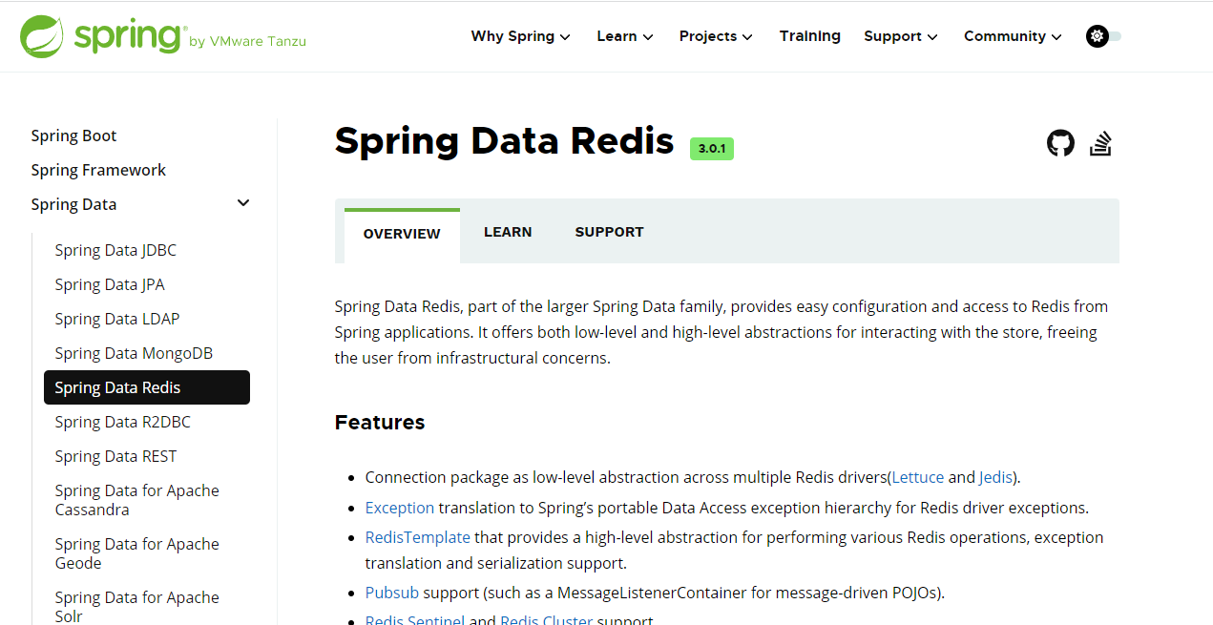This screenshot has width=1213, height=625.
Task: Open the Stack Overflow icon
Action: [x=1100, y=143]
